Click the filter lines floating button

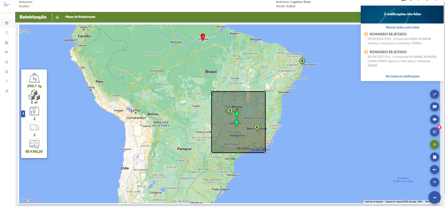tap(435, 182)
